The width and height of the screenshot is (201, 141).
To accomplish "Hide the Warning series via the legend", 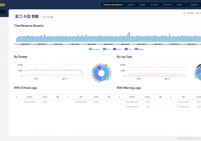I will pyautogui.click(x=139, y=49).
